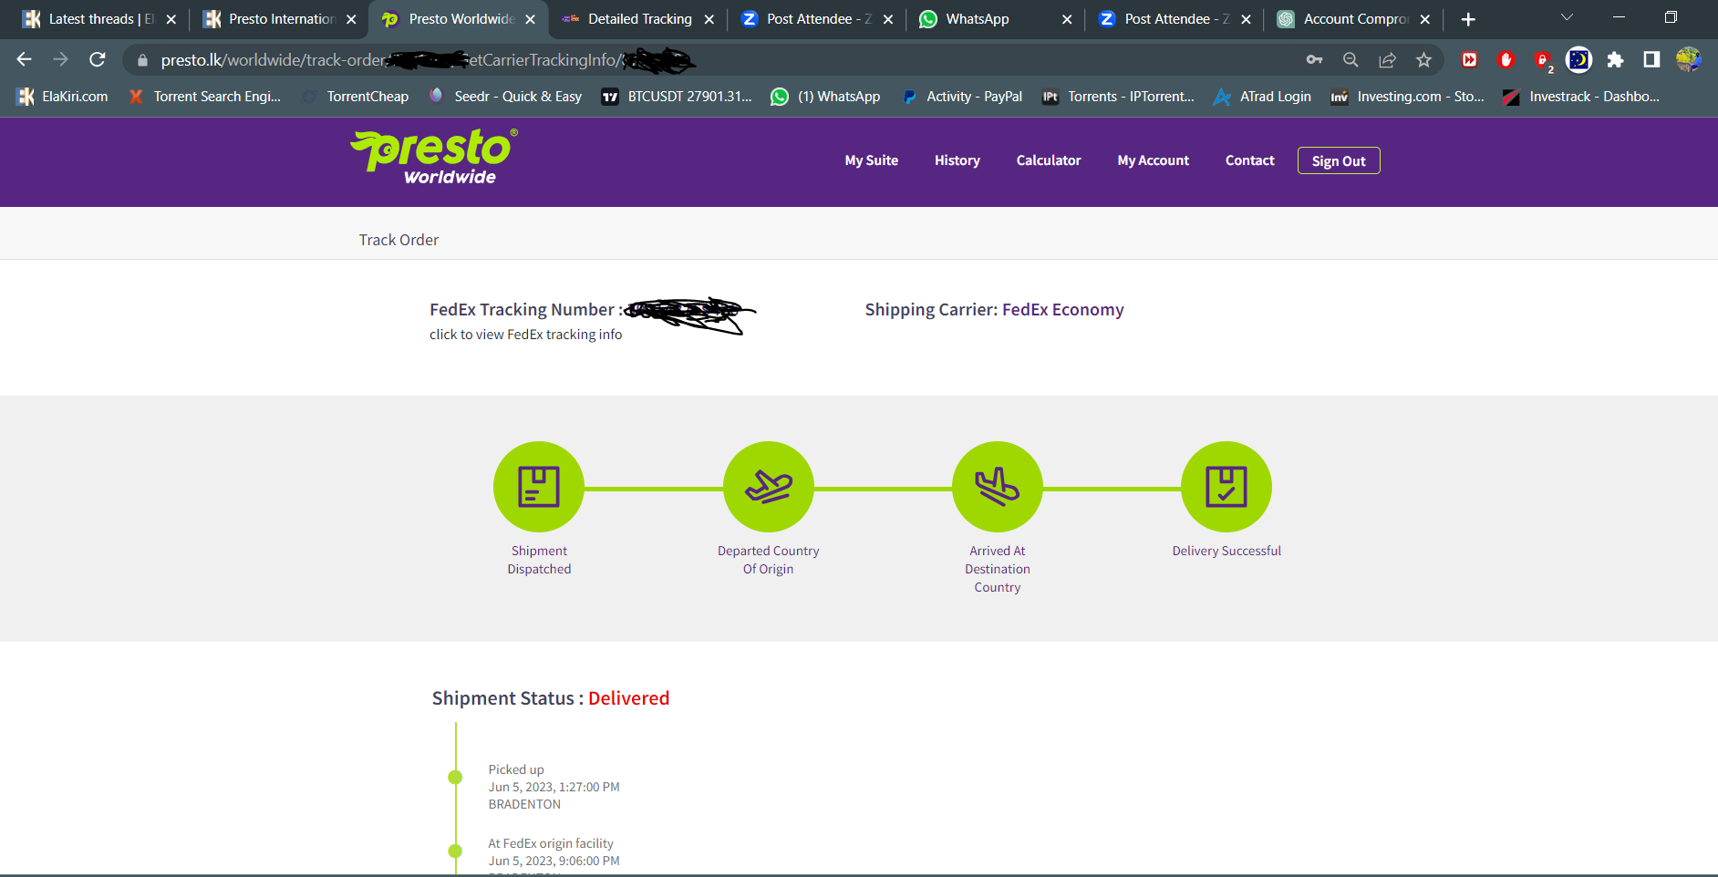Viewport: 1718px width, 877px height.
Task: Expand the tab search chevron
Action: 1567,17
